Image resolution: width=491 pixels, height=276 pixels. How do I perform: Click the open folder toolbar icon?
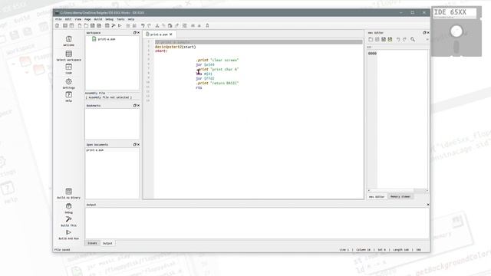coord(86,25)
